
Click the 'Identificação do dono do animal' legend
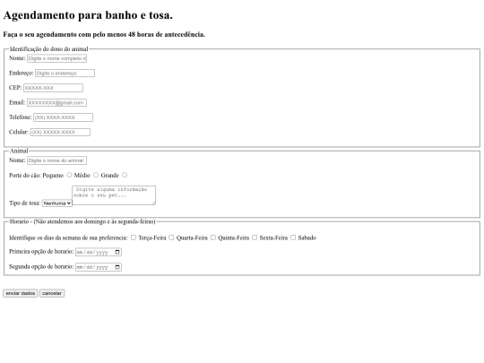coord(48,48)
